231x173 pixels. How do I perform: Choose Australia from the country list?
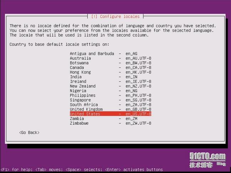pos(80,58)
